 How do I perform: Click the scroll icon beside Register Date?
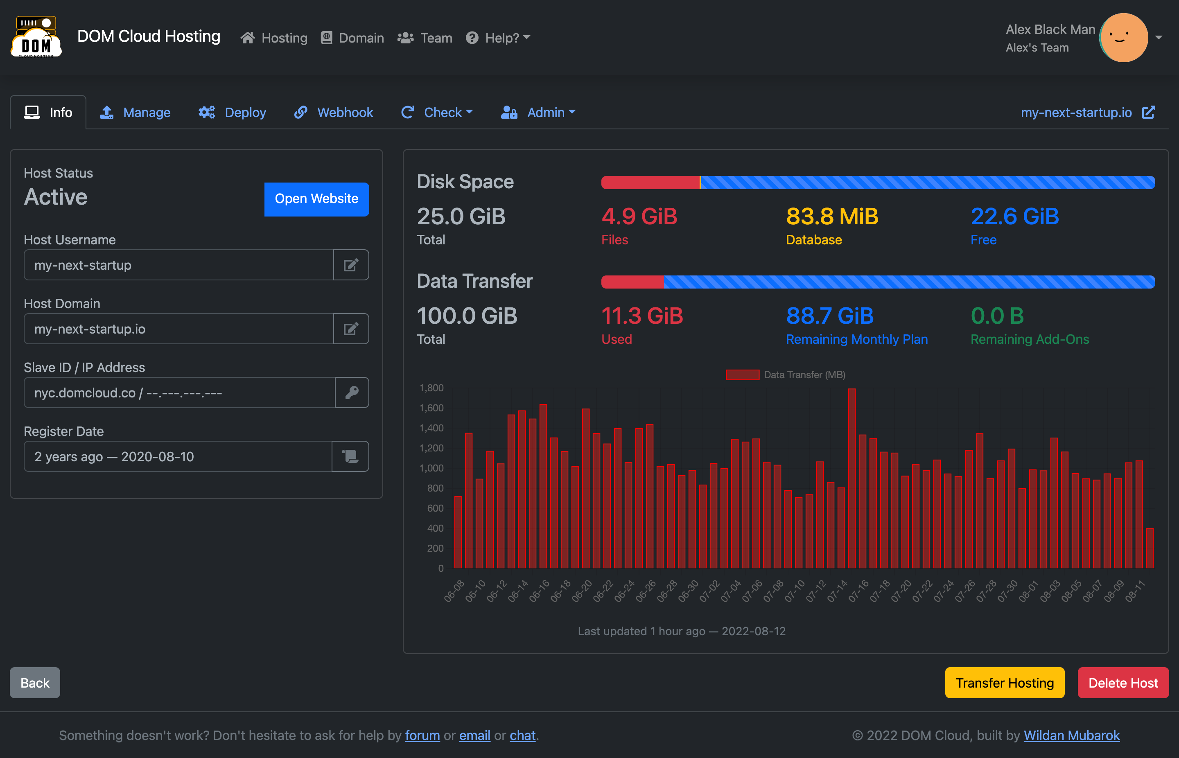[350, 456]
